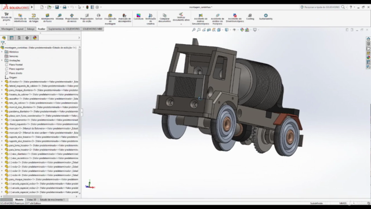Click the tree filter funnel icon
This screenshot has width=371, height=209.
[x=2, y=43]
